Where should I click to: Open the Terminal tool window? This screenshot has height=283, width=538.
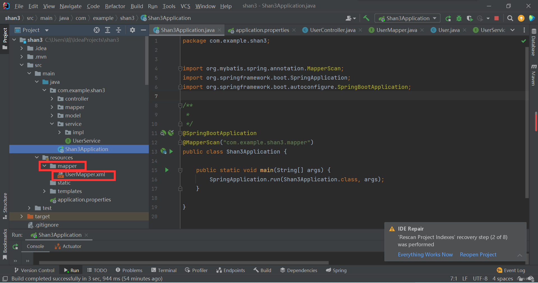click(164, 270)
